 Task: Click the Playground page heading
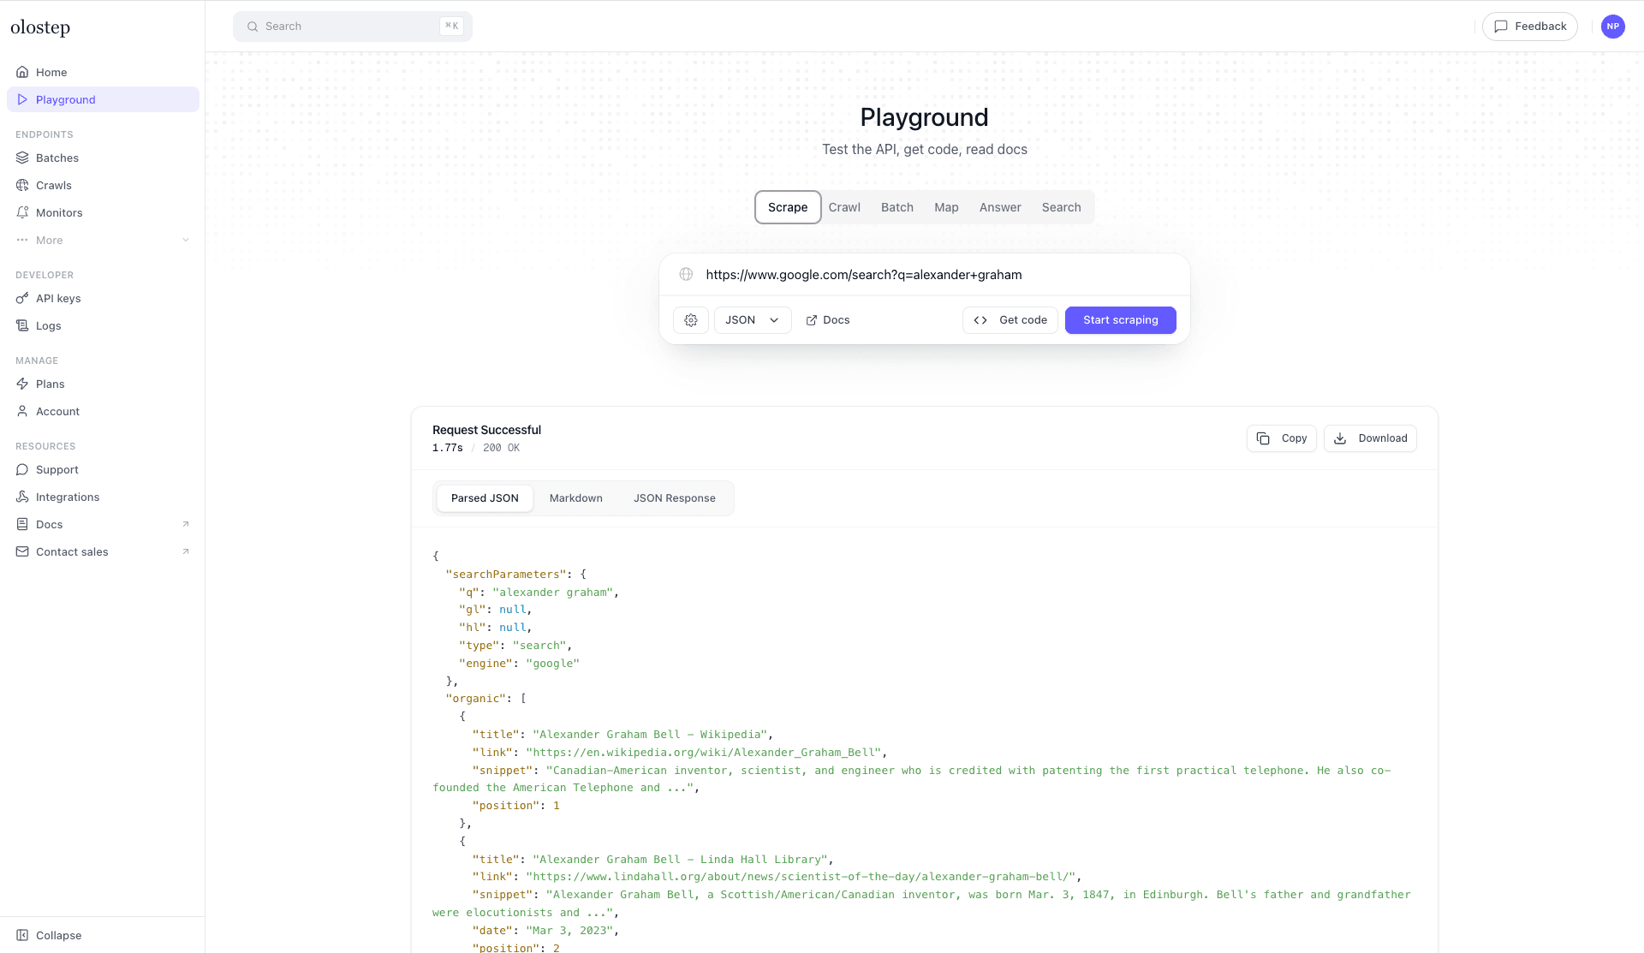pos(924,117)
